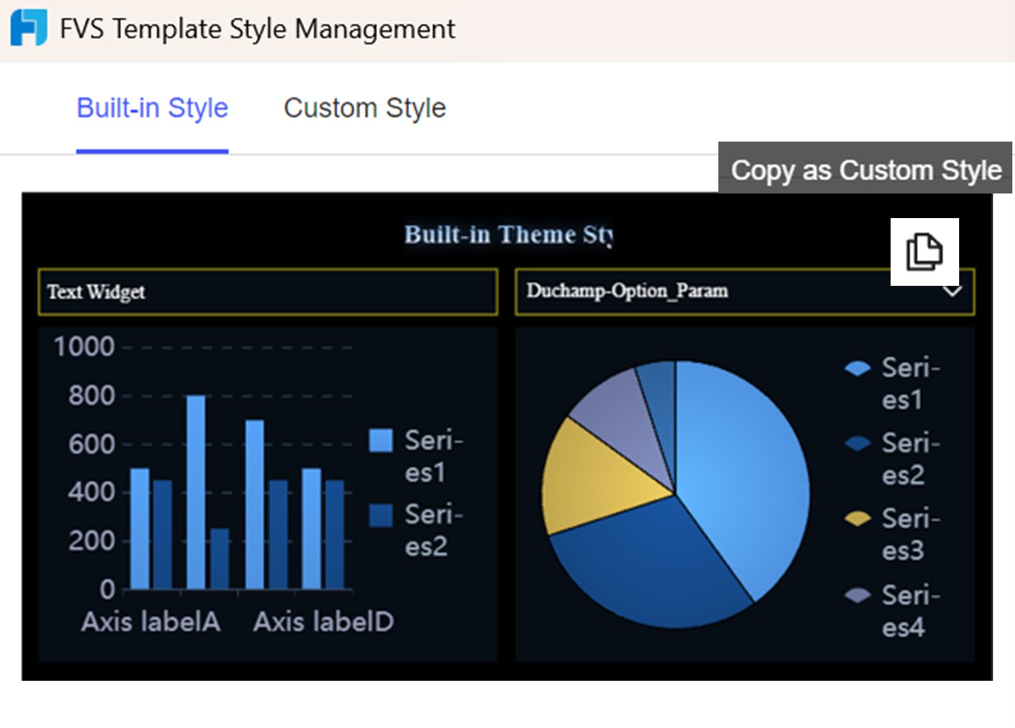Click Series2 legend marker in pie chart

point(857,443)
